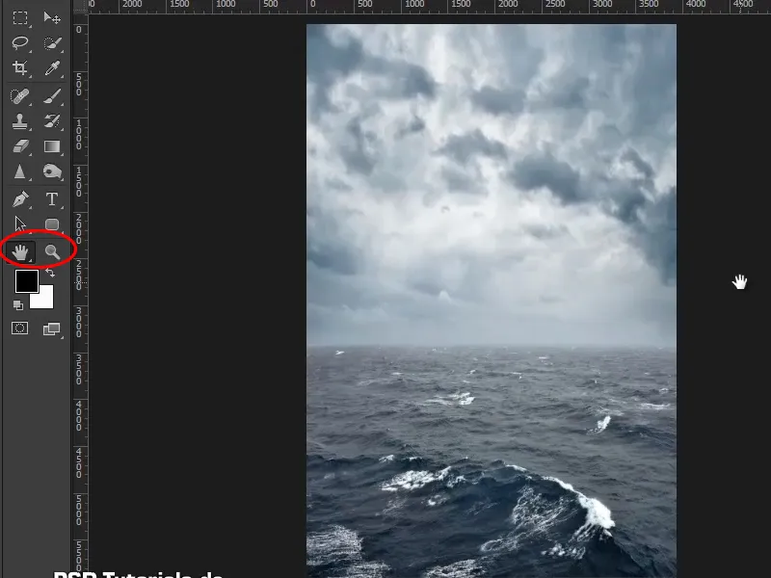The image size is (771, 578).
Task: Change the screen mode
Action: pyautogui.click(x=51, y=328)
